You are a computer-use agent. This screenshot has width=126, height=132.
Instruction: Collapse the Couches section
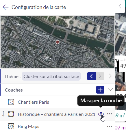pyautogui.click(x=110, y=90)
